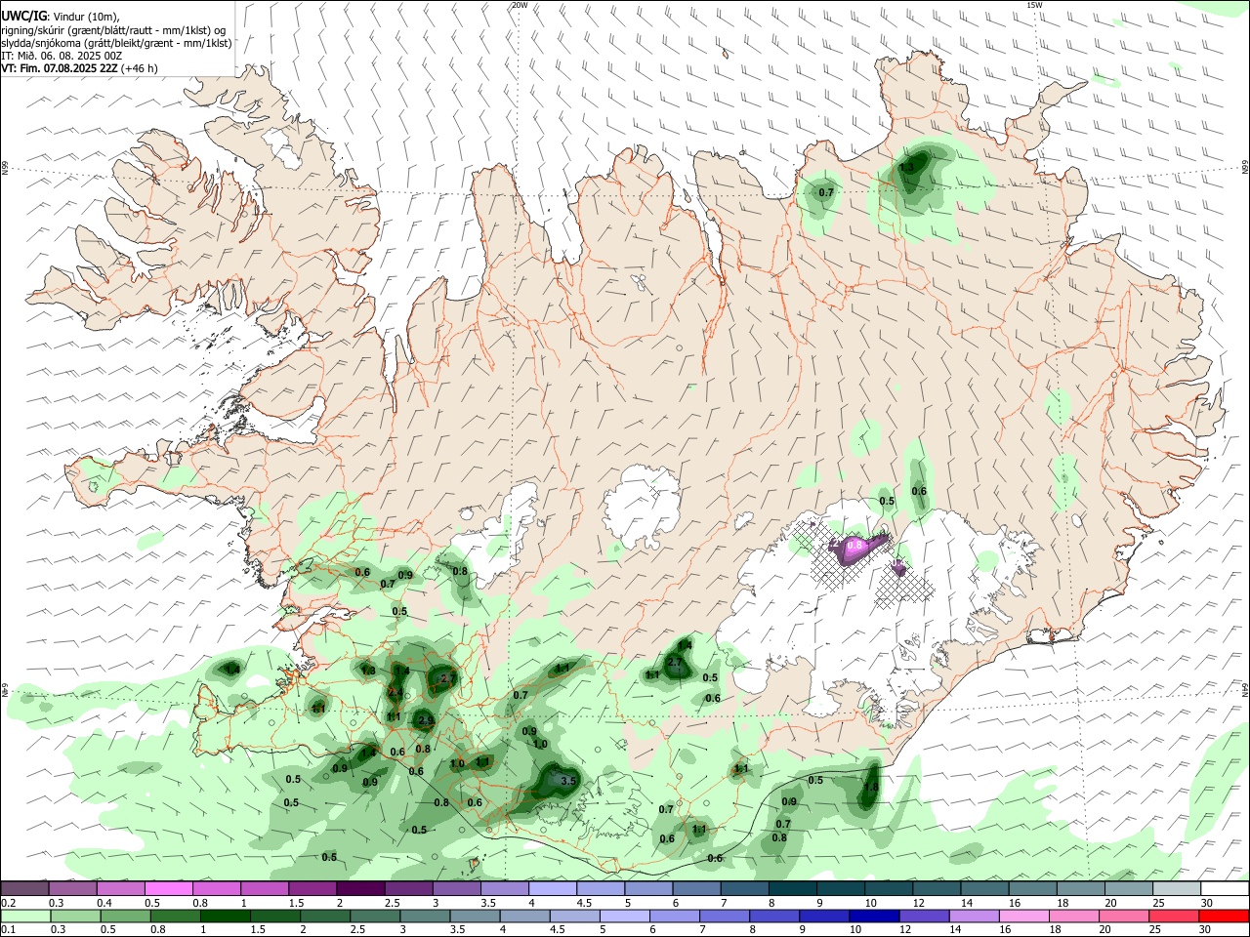Screen dimensions: 1250x937
Task: Click the 'slydda/snjókoma' legend description line
Action: (116, 43)
